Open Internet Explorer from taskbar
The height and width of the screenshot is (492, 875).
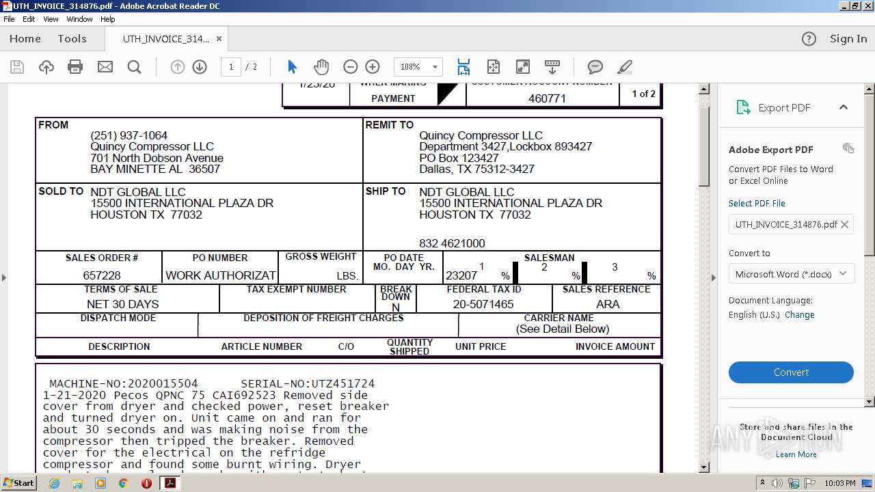(x=54, y=483)
